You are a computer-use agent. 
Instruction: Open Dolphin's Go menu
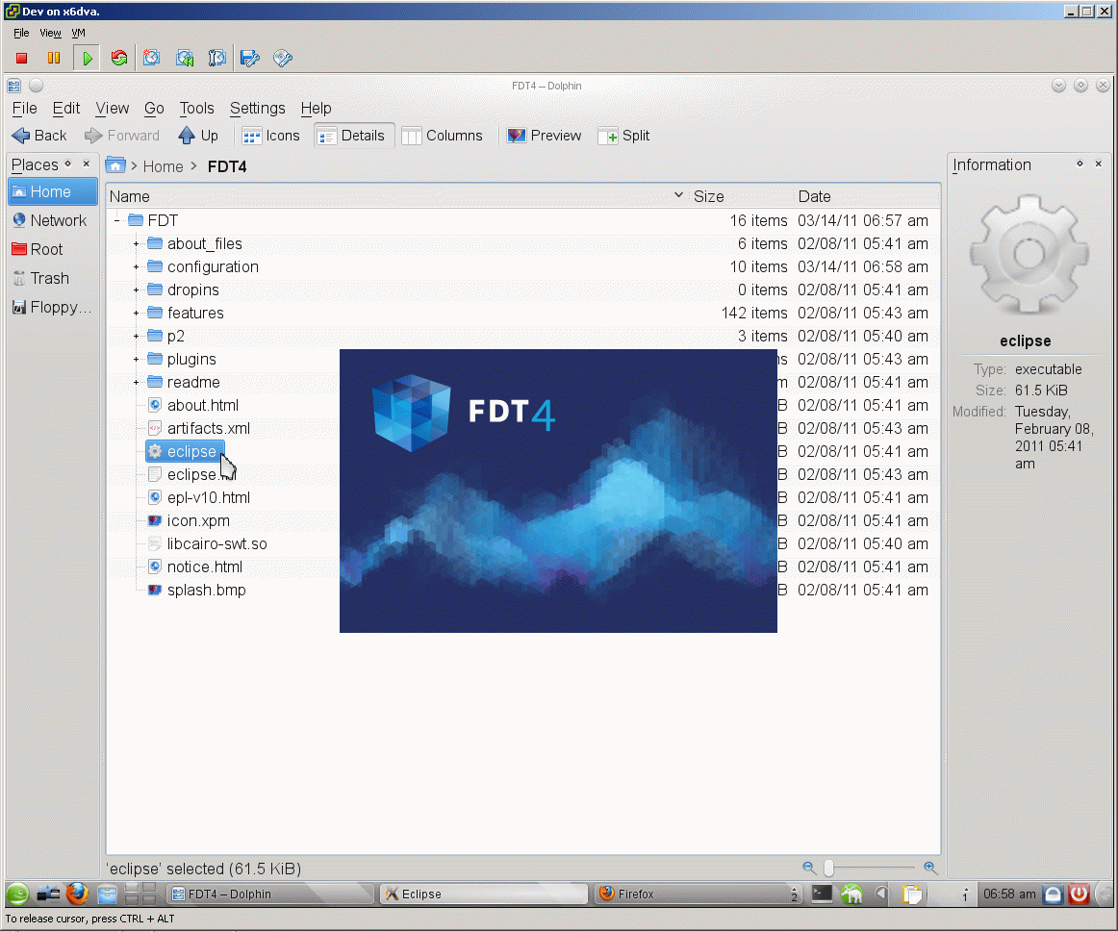(154, 109)
